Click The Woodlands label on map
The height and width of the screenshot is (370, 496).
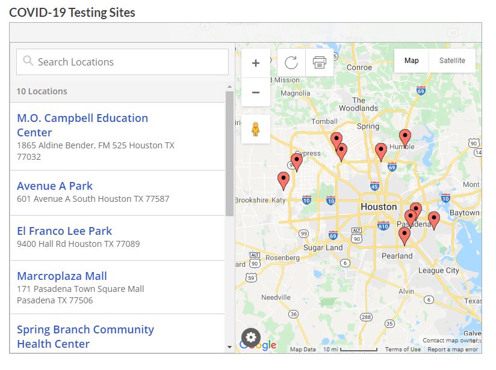click(x=358, y=104)
